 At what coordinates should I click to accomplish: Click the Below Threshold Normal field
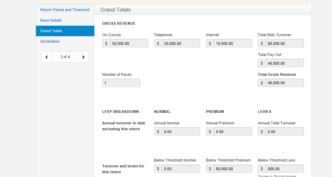pyautogui.click(x=181, y=169)
